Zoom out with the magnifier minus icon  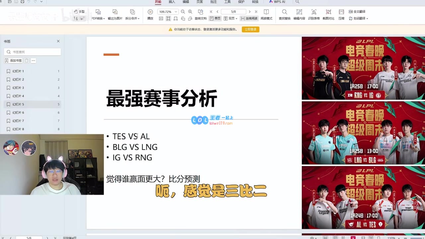tap(183, 12)
